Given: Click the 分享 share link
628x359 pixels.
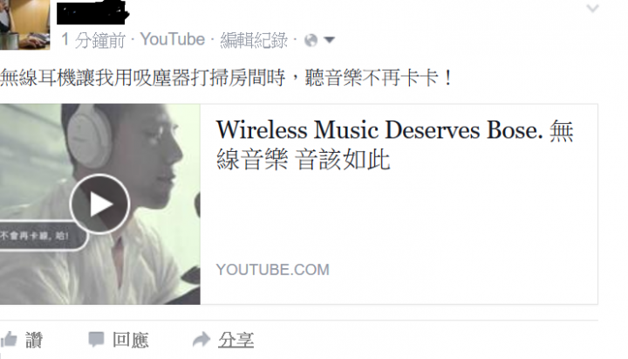Looking at the screenshot, I should pyautogui.click(x=235, y=340).
